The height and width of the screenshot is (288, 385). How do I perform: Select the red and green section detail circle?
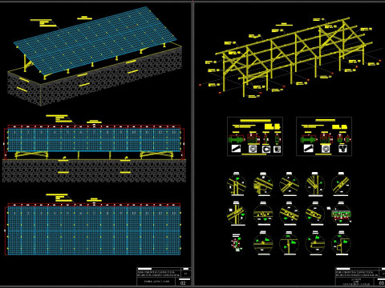click(341, 214)
